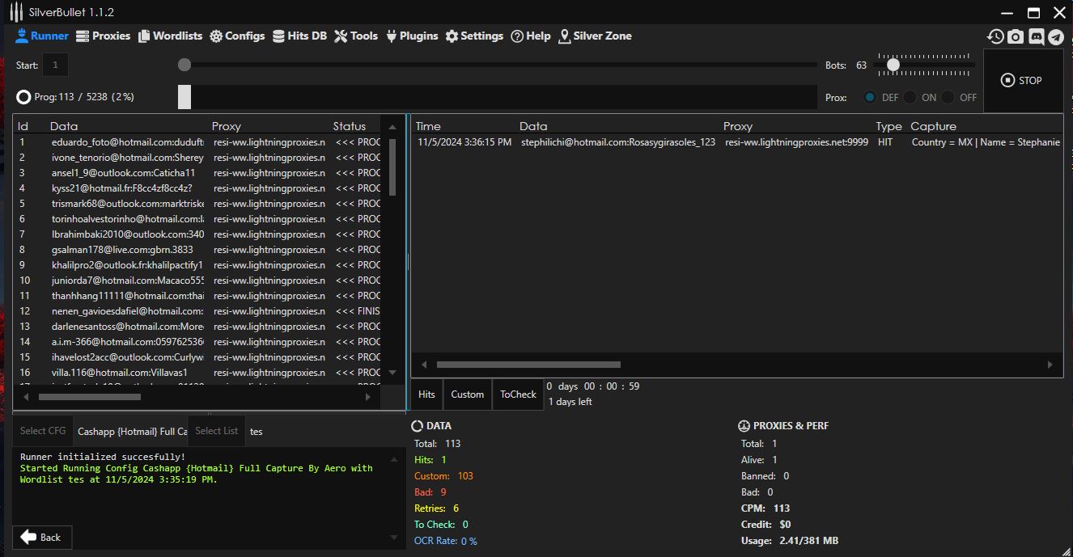Click the hits list right scroll arrow

tap(1050, 365)
